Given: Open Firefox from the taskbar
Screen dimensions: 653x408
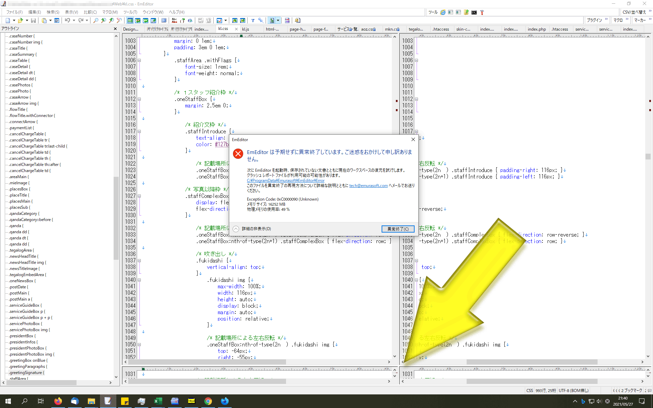Looking at the screenshot, I should click(x=58, y=401).
